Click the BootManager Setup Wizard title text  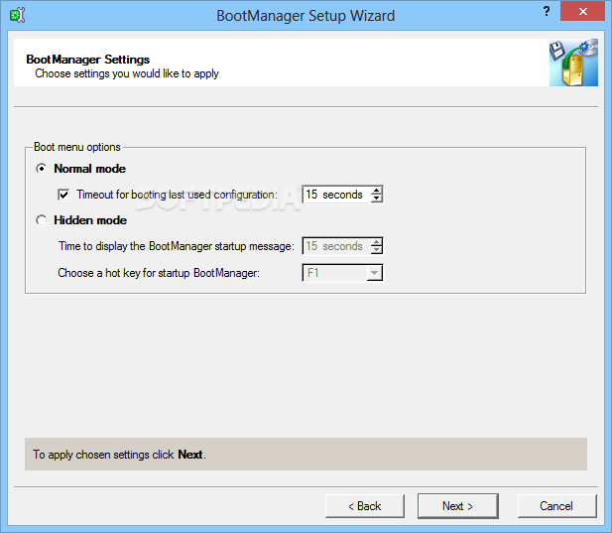click(x=306, y=16)
